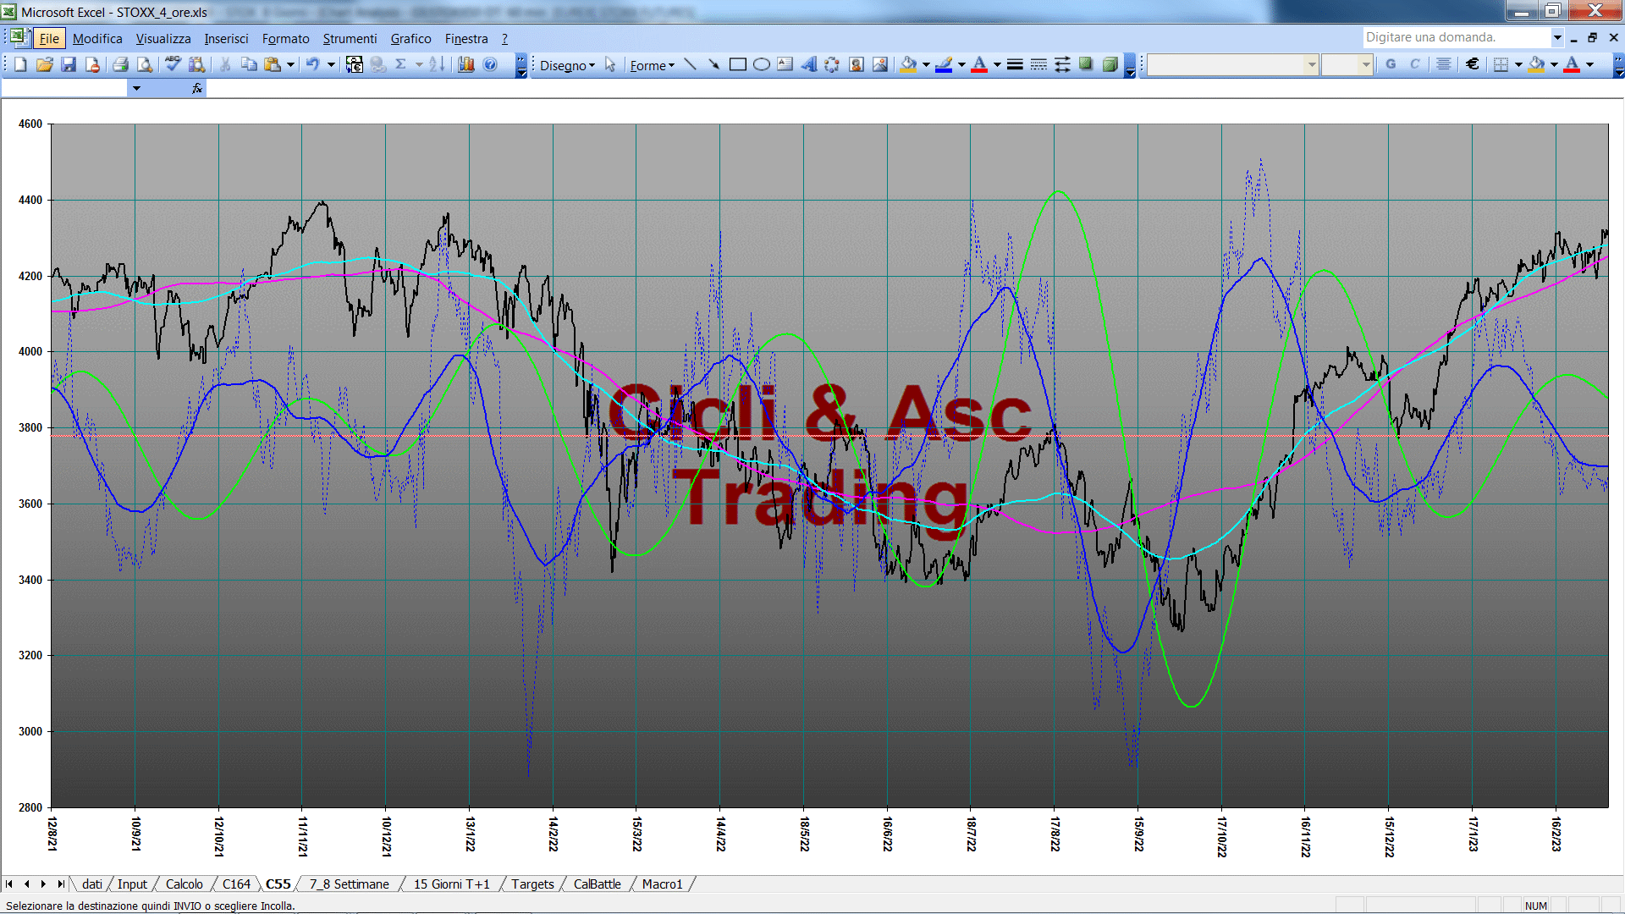This screenshot has width=1625, height=914.
Task: Open Shadow Style options
Action: coord(1086,65)
